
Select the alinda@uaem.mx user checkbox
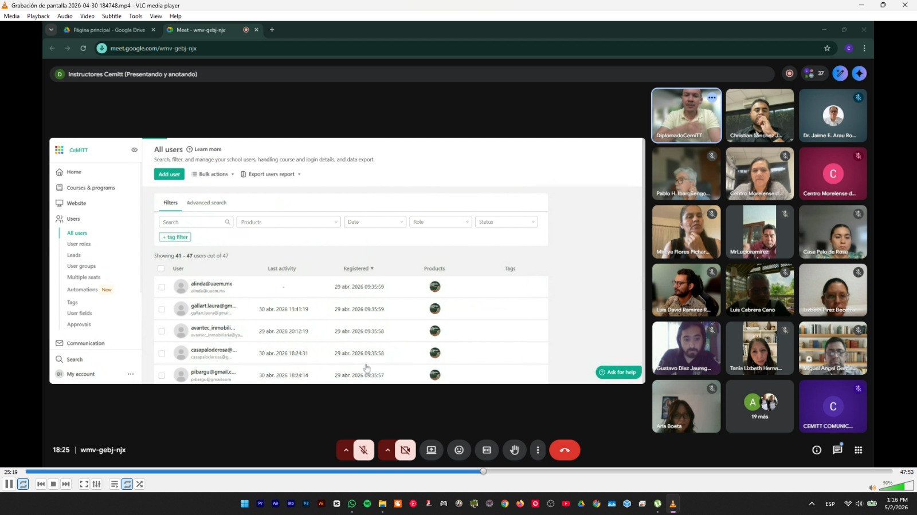tap(162, 287)
